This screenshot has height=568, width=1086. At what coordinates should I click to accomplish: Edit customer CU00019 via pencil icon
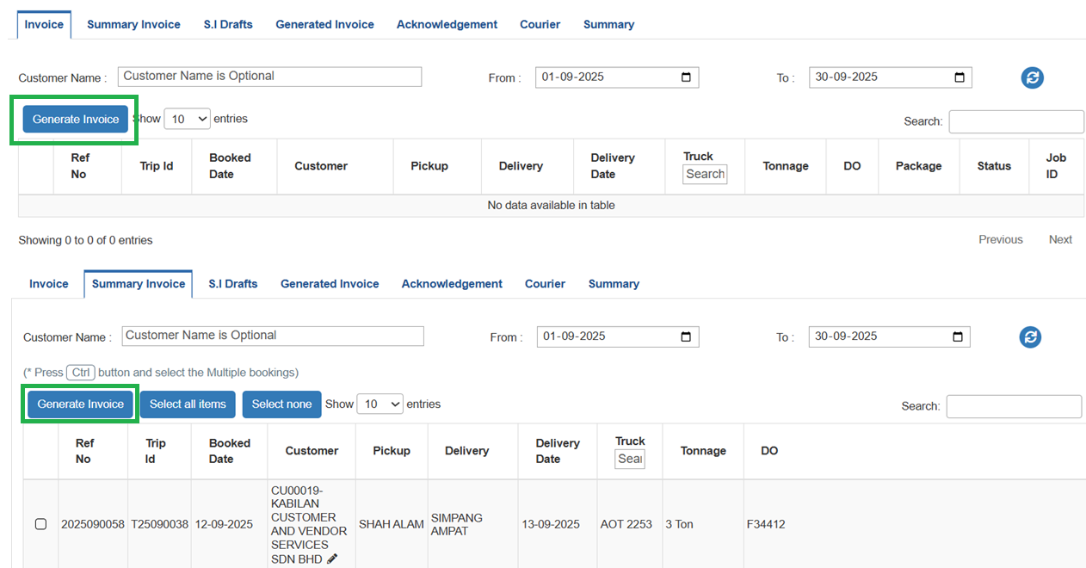pos(332,559)
